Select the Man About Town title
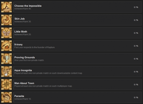143x104 pixels. coord(24,83)
